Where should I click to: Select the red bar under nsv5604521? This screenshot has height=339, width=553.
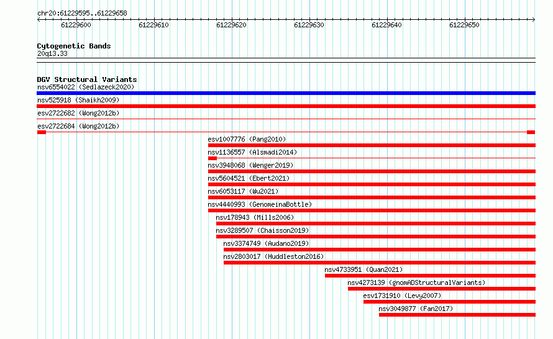[x=372, y=184]
